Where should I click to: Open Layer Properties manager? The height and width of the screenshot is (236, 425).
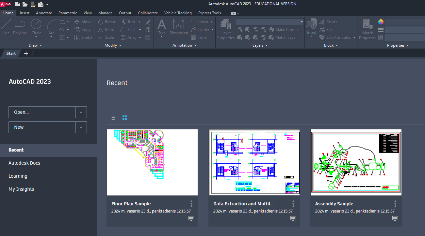pos(226,29)
